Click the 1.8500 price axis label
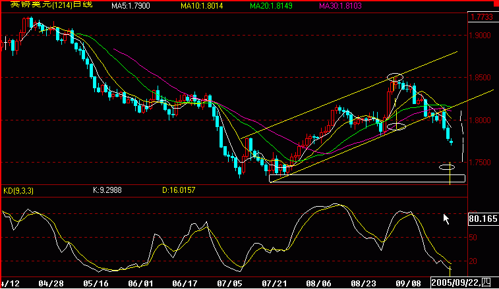 [481, 78]
